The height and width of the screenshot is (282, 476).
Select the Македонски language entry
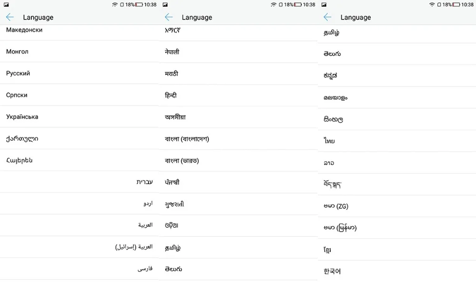24,30
